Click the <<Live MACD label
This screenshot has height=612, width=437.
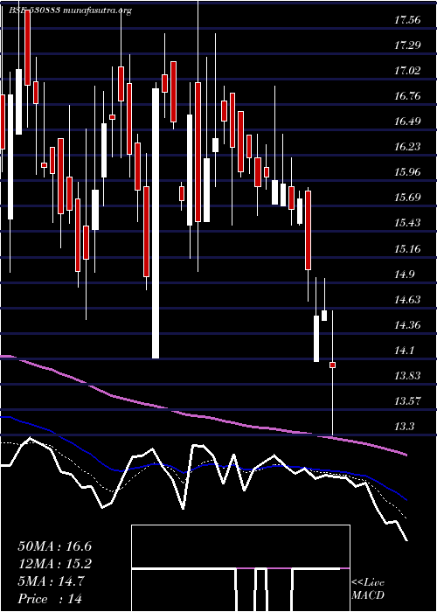(x=368, y=589)
